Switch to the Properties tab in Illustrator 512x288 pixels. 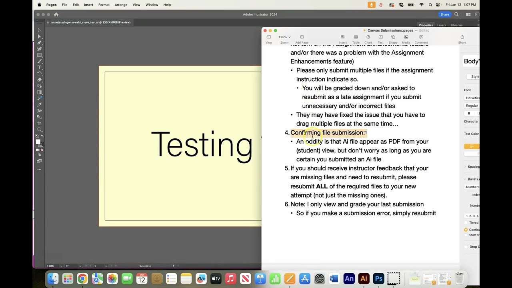click(x=426, y=25)
